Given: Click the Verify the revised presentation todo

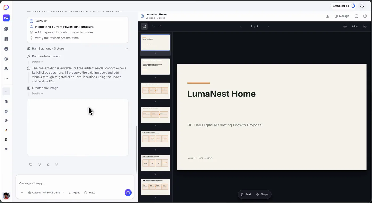Looking at the screenshot, I should click(57, 38).
